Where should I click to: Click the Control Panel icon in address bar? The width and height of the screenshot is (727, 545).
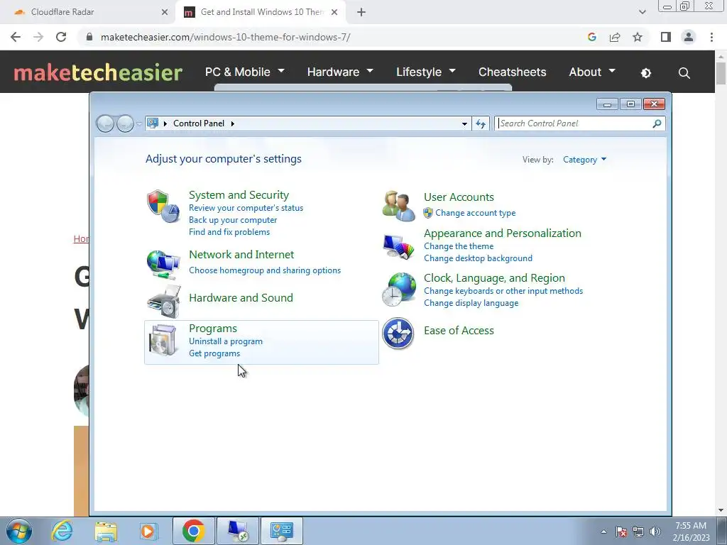tap(153, 123)
